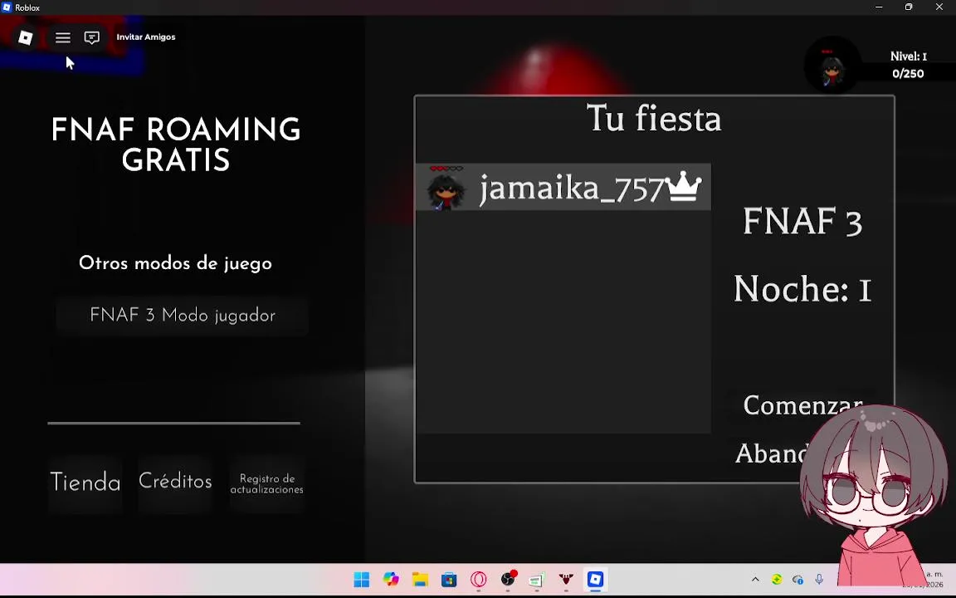Open Microsoft Store from the taskbar
956x598 pixels.
coord(449,579)
